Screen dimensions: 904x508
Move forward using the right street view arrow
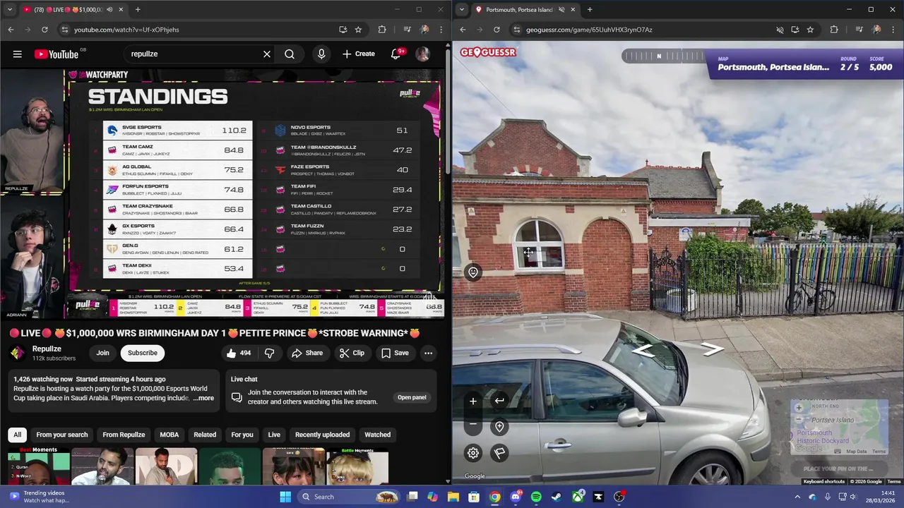712,349
